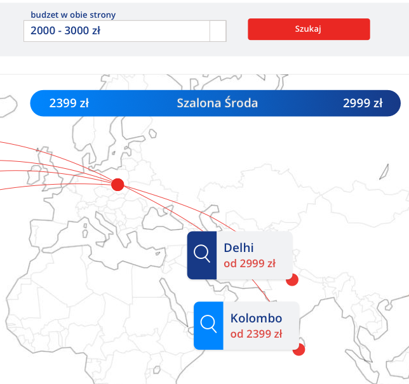
Task: Select the 2399 zł minimum on the price bar
Action: [x=69, y=103]
